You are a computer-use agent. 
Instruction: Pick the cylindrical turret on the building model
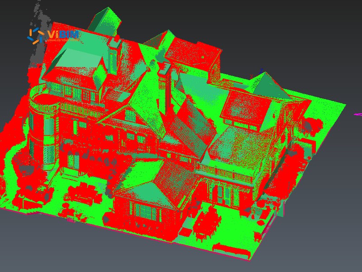click(x=43, y=128)
